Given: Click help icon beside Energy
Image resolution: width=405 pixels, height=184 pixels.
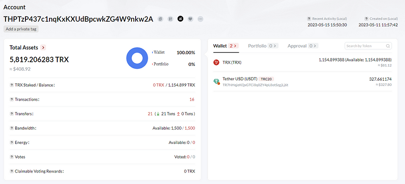Looking at the screenshot, I should (x=12, y=142).
